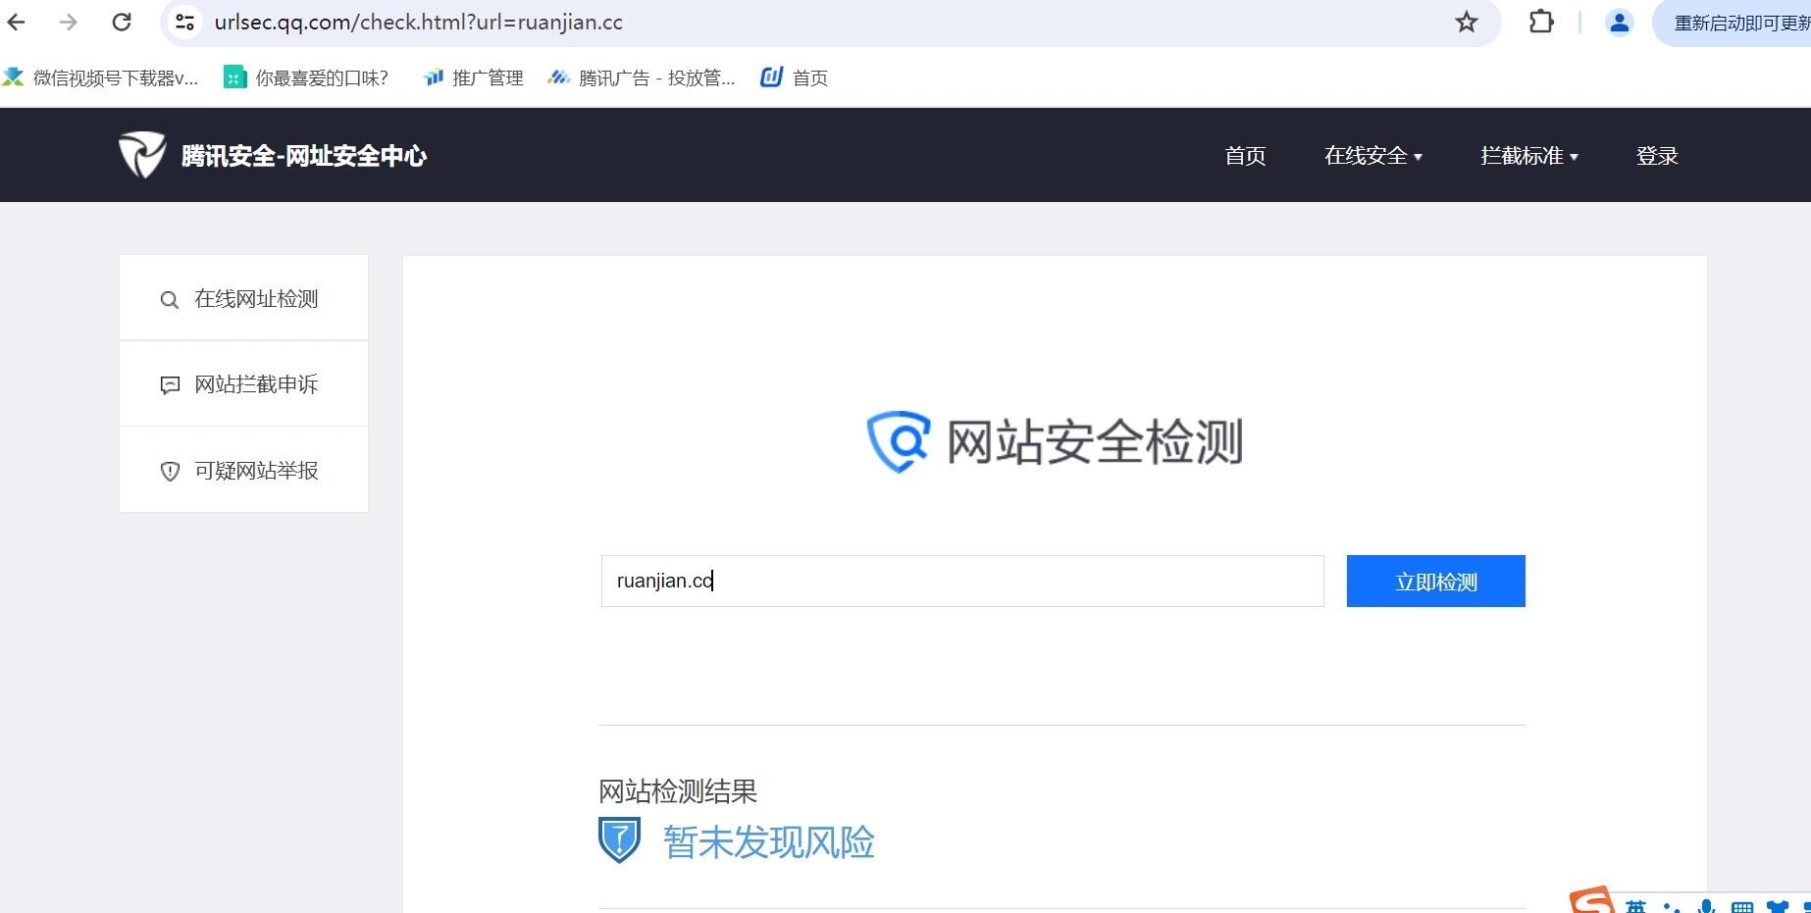Image resolution: width=1811 pixels, height=913 pixels.
Task: Click the blue question shield result icon
Action: [x=619, y=840]
